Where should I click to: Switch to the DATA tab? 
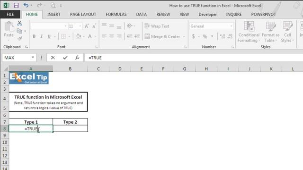141,15
